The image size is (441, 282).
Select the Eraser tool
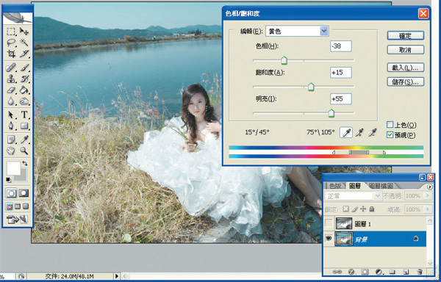point(11,90)
